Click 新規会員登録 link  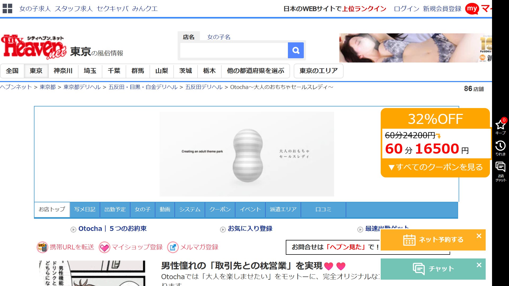pyautogui.click(x=442, y=9)
